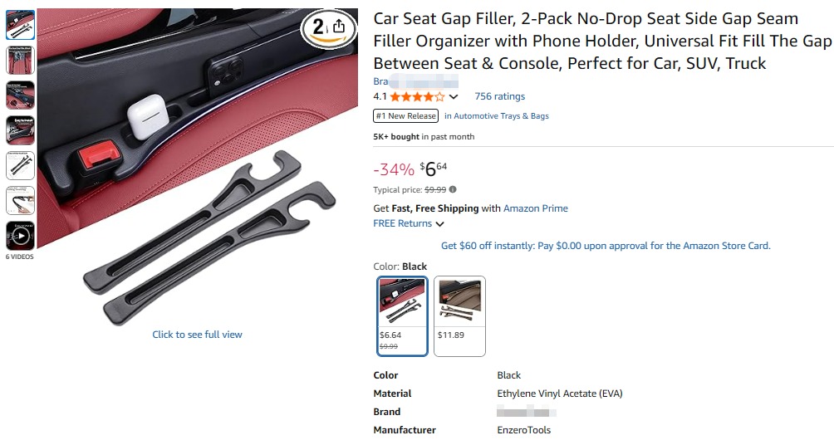View the fourth thumbnail, Easy to Install
This screenshot has height=440, width=834.
tap(20, 130)
